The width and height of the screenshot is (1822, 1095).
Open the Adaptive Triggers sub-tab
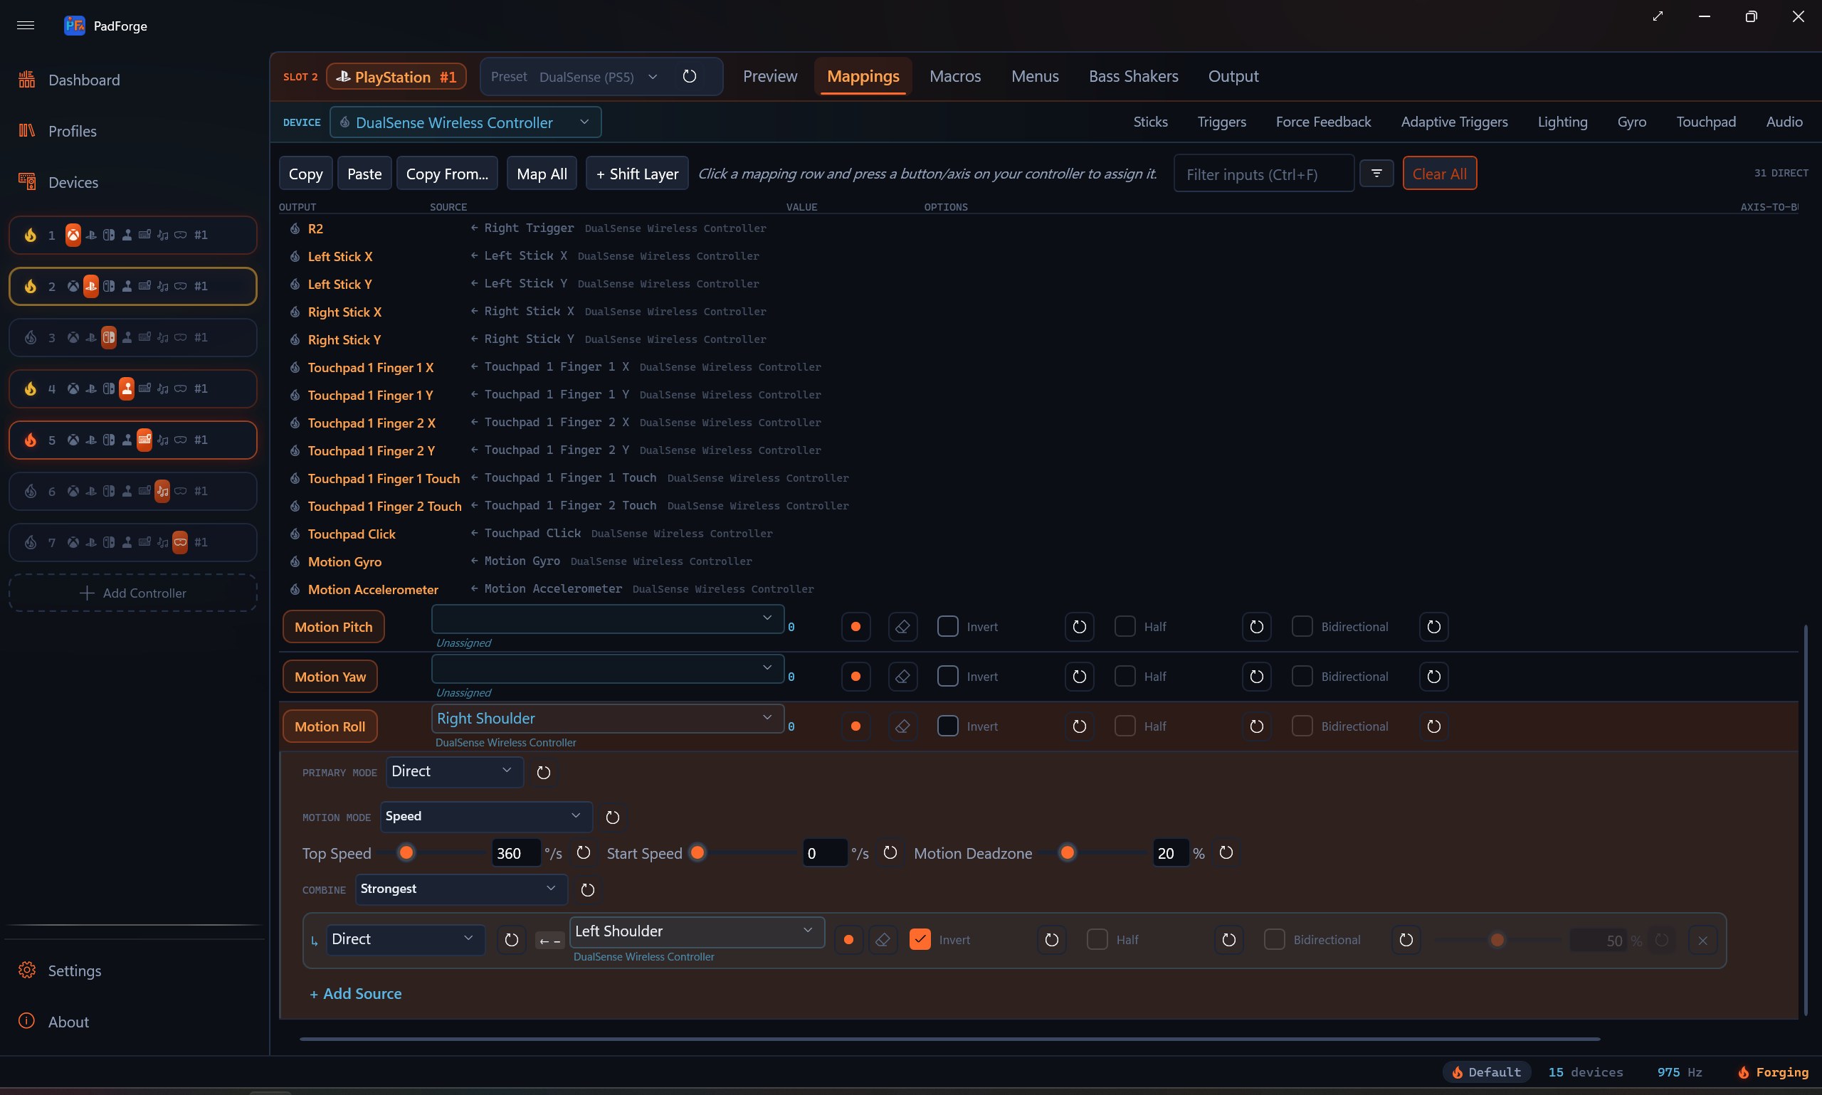click(x=1454, y=122)
